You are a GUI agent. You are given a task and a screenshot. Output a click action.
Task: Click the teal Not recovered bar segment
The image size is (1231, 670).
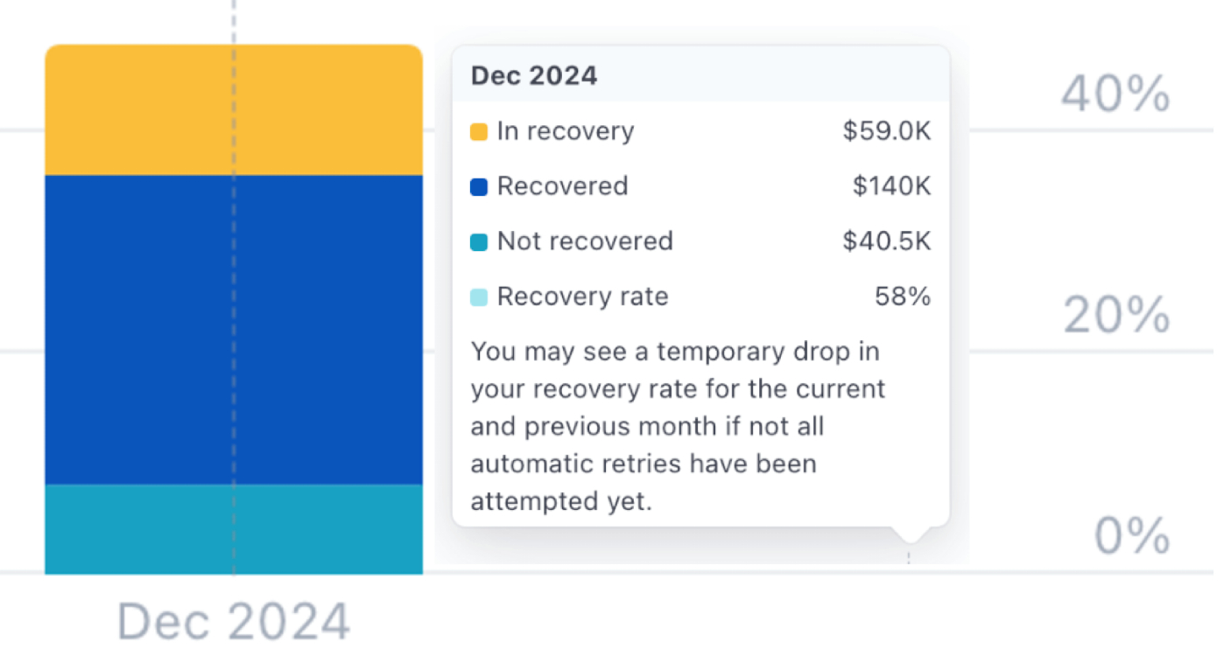click(234, 529)
